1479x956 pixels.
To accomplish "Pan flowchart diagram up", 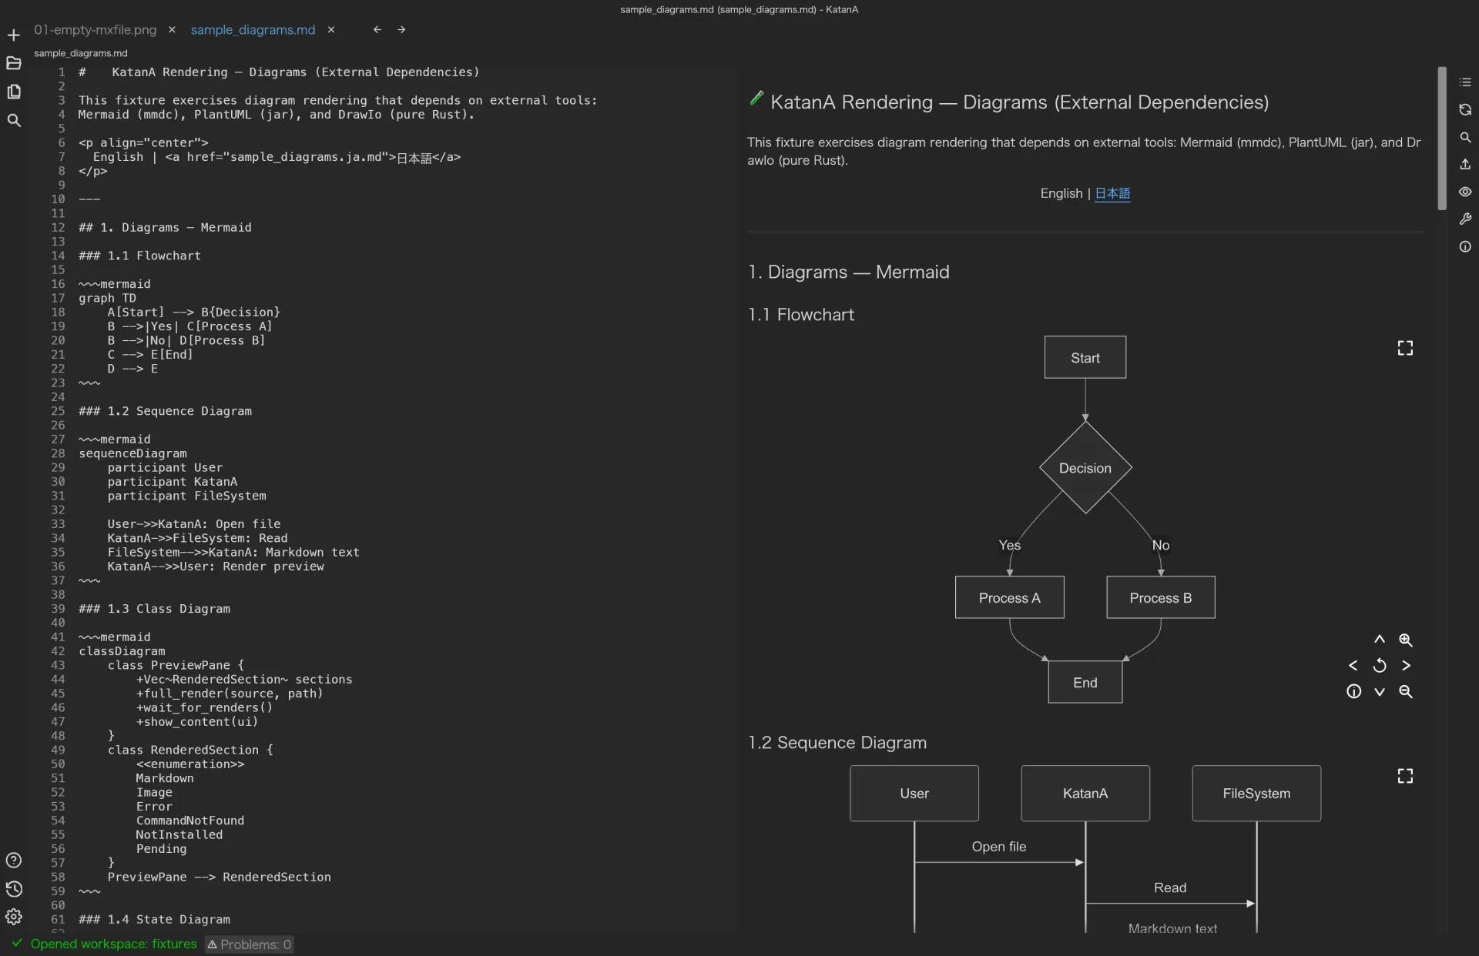I will [1380, 640].
